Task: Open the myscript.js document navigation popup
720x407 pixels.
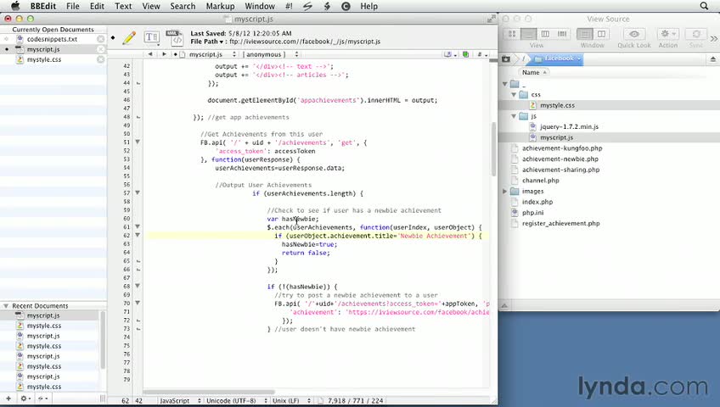Action: pos(212,54)
